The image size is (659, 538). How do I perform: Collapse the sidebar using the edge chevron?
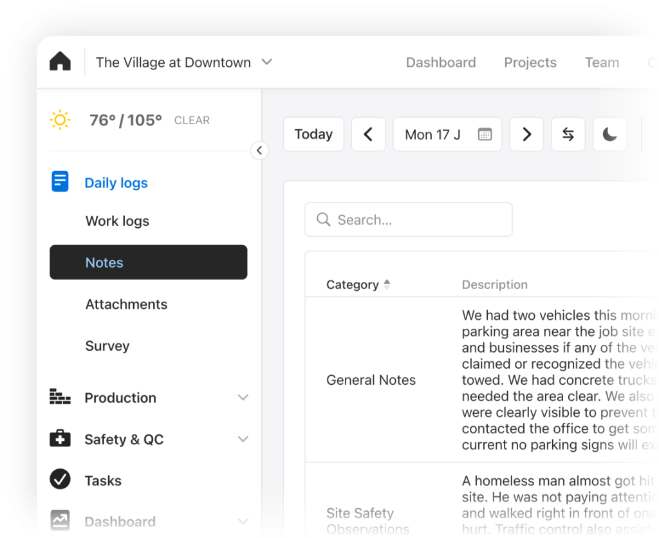tap(259, 150)
